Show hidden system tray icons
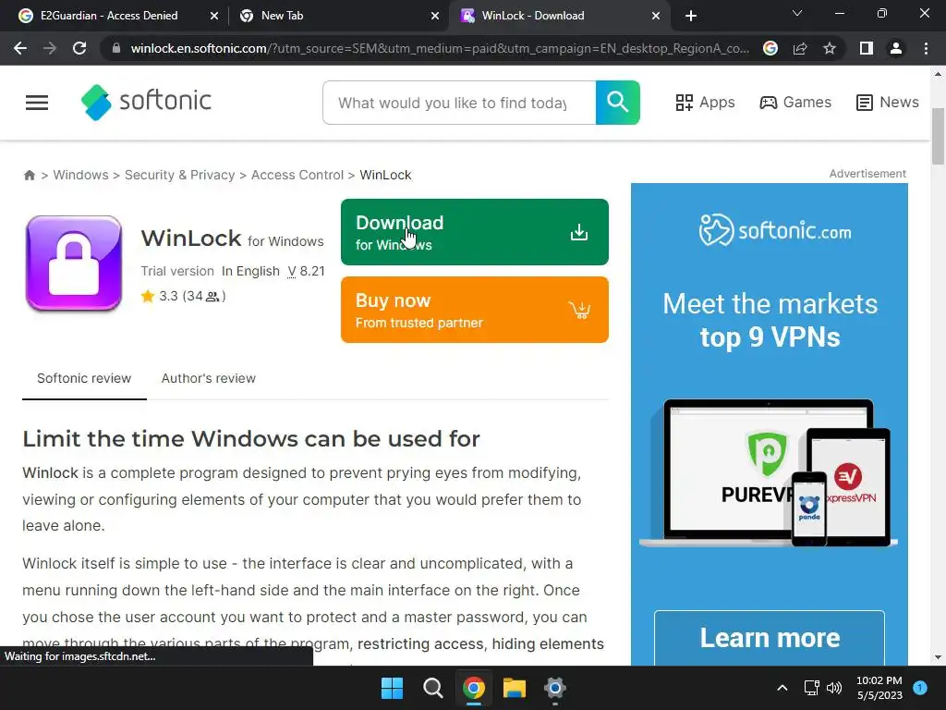946x710 pixels. click(782, 688)
